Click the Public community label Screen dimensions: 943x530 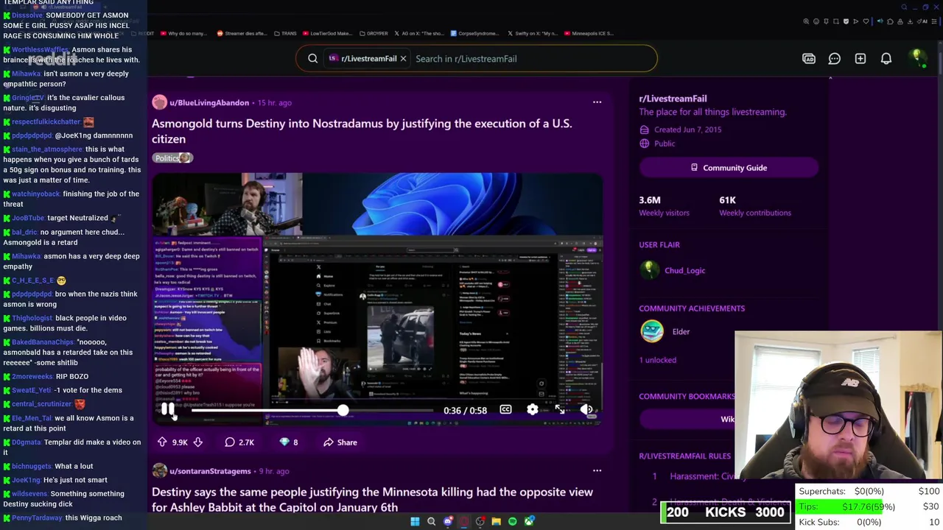click(x=664, y=144)
